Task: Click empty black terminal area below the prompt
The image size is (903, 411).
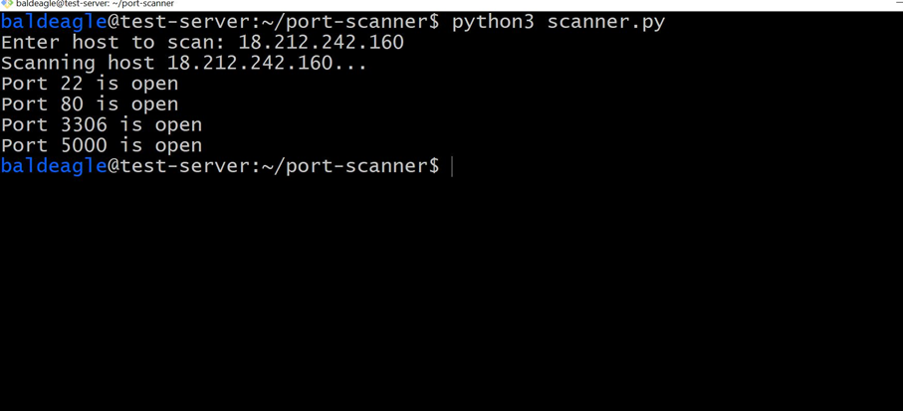Action: [x=448, y=299]
